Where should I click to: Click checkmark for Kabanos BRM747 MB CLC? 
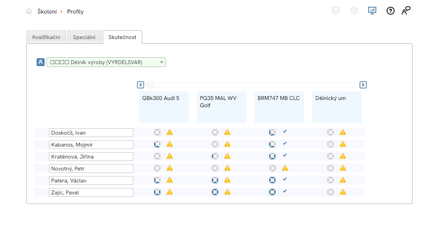(285, 143)
